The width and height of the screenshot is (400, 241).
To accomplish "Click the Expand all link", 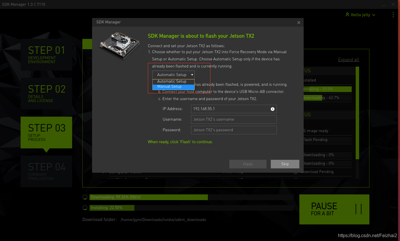I will click(x=349, y=60).
